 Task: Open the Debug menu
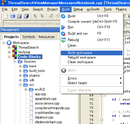pos(78,9)
